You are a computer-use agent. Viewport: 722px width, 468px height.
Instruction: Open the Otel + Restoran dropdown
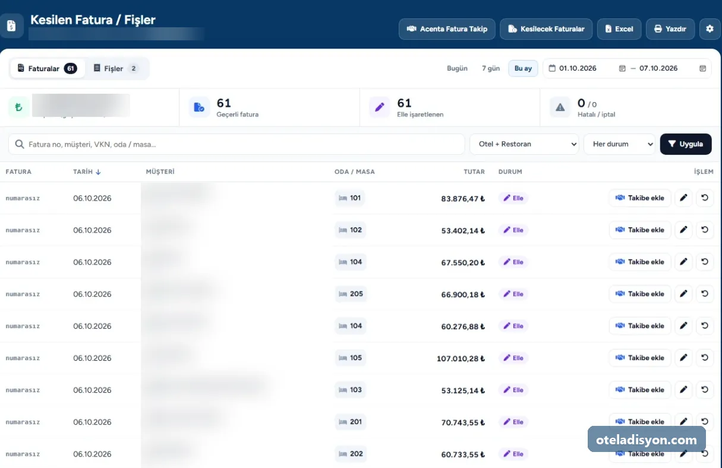tap(524, 144)
